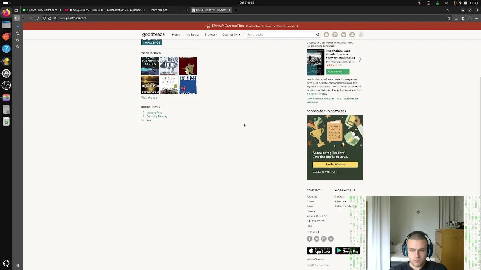Switch to the Hhkn9hDz.pdf tab
Image resolution: width=481 pixels, height=270 pixels.
tap(168, 10)
